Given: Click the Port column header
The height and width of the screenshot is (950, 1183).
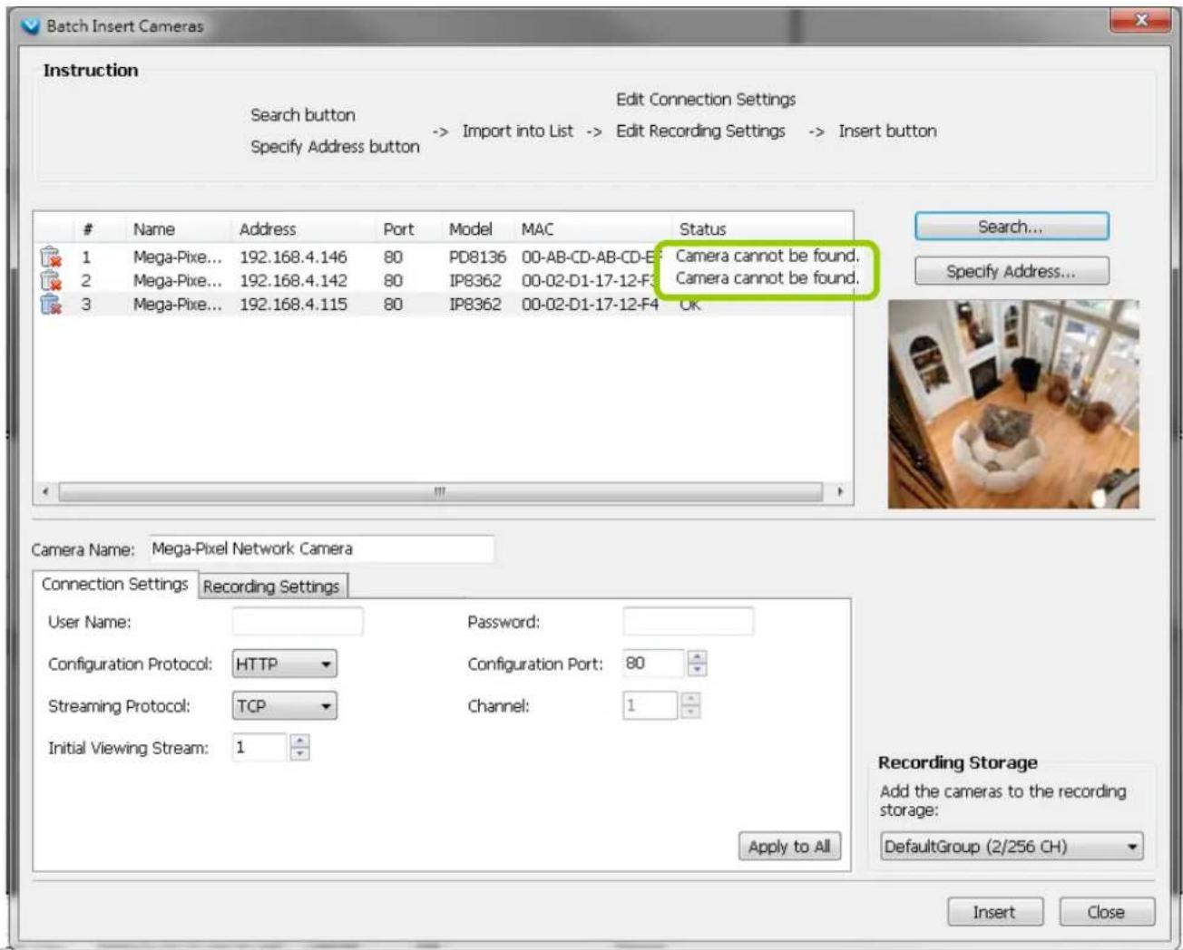Looking at the screenshot, I should tap(398, 229).
